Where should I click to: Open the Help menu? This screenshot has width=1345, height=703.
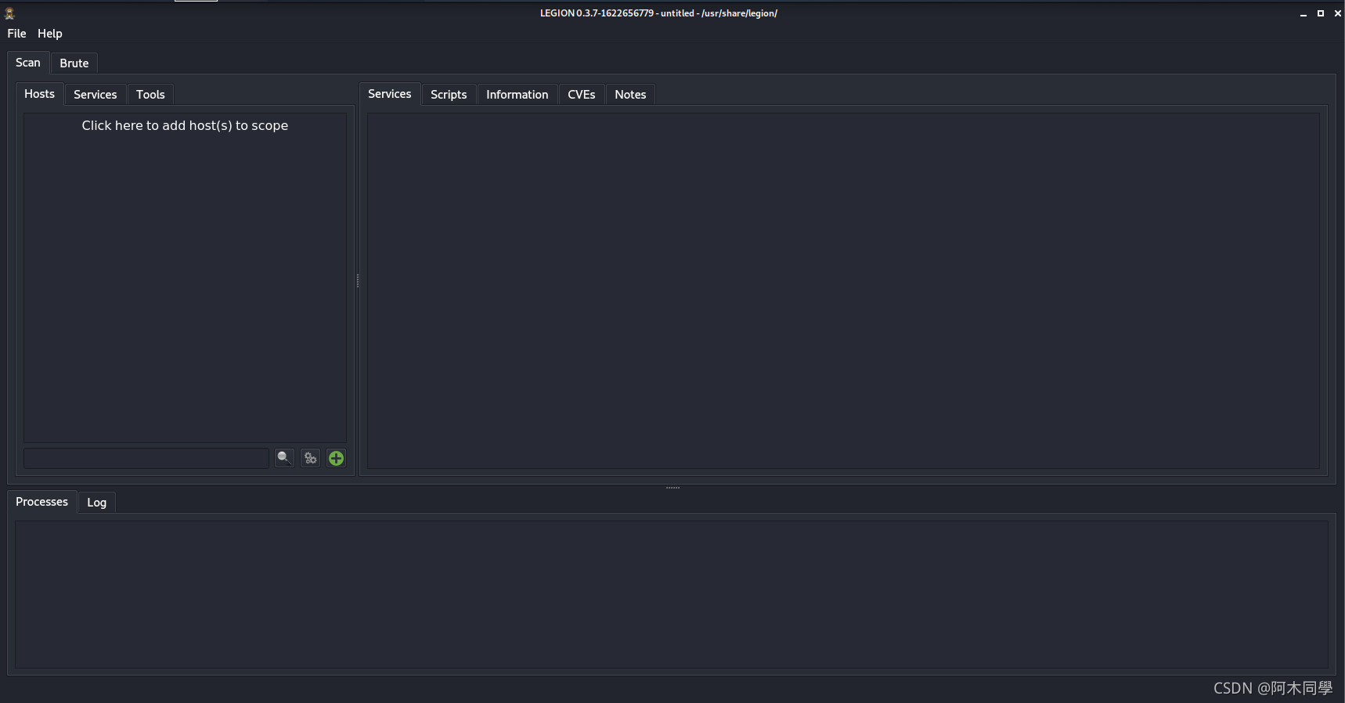(50, 34)
